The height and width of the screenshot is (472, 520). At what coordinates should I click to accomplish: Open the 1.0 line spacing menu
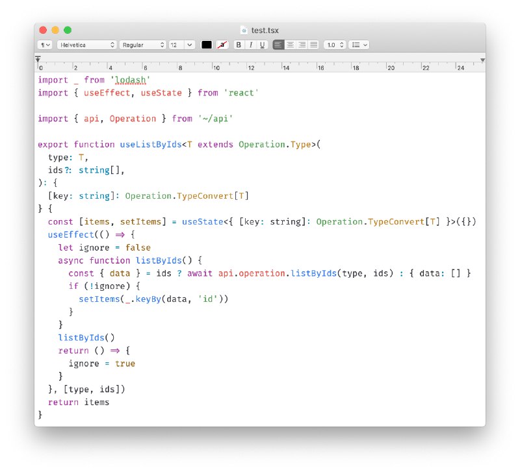[x=334, y=45]
